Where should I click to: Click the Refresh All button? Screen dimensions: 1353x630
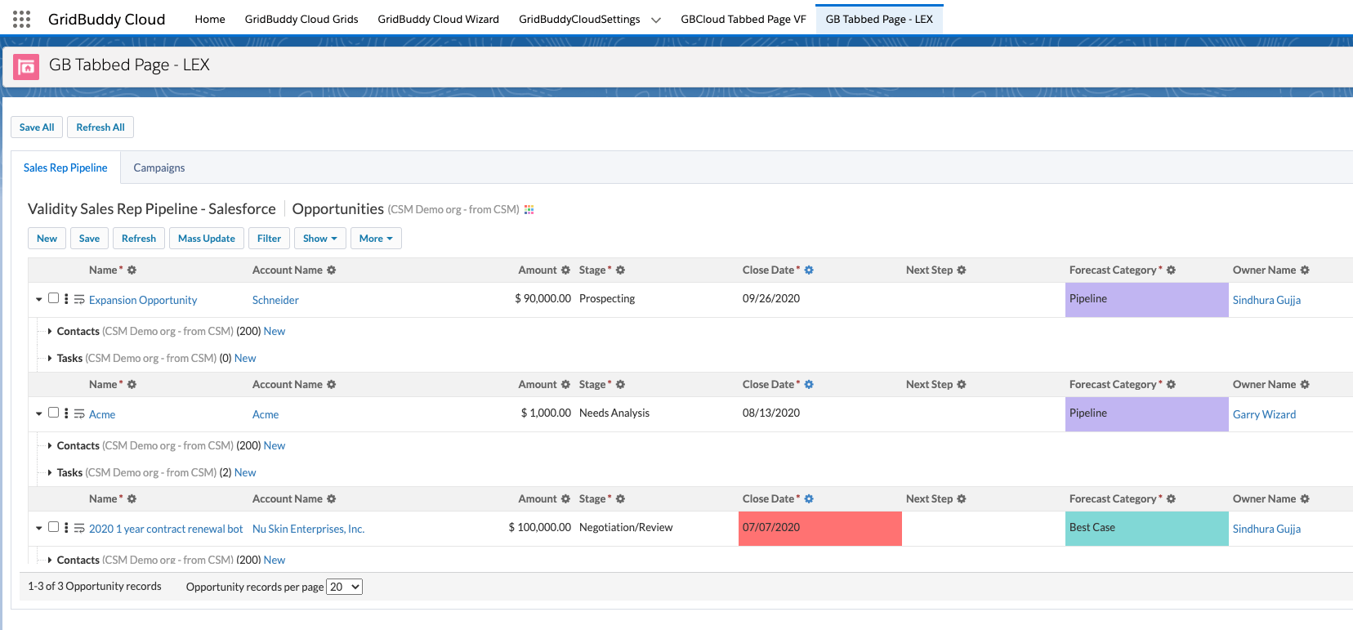(100, 127)
